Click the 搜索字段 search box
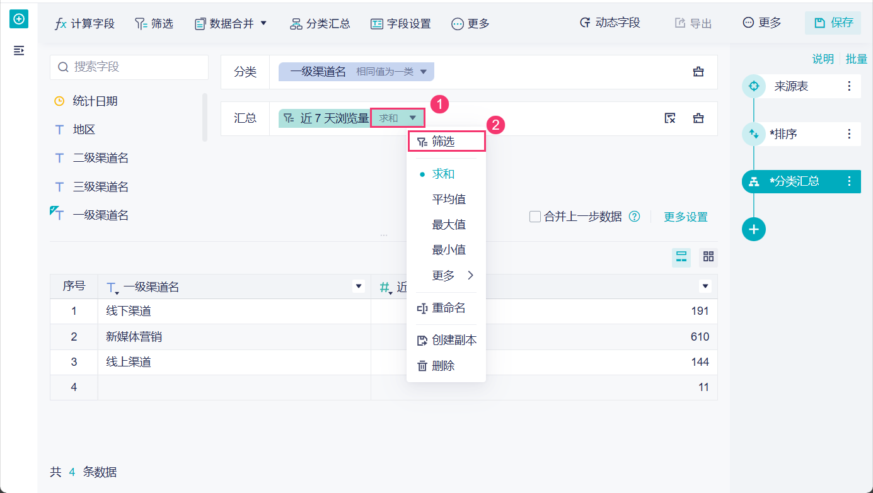The image size is (873, 493). [x=129, y=67]
